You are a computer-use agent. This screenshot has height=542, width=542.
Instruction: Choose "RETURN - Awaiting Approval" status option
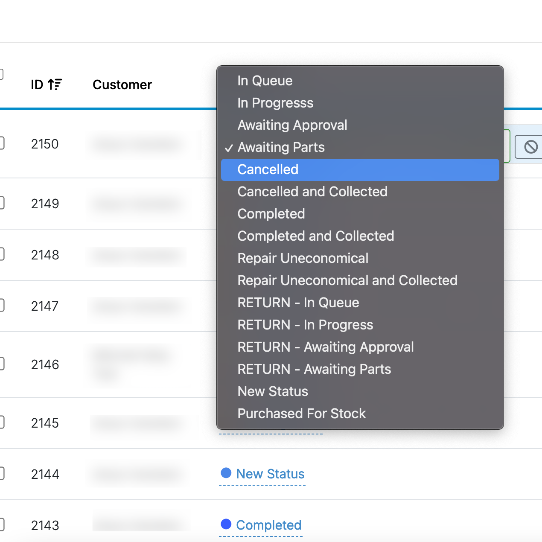325,347
